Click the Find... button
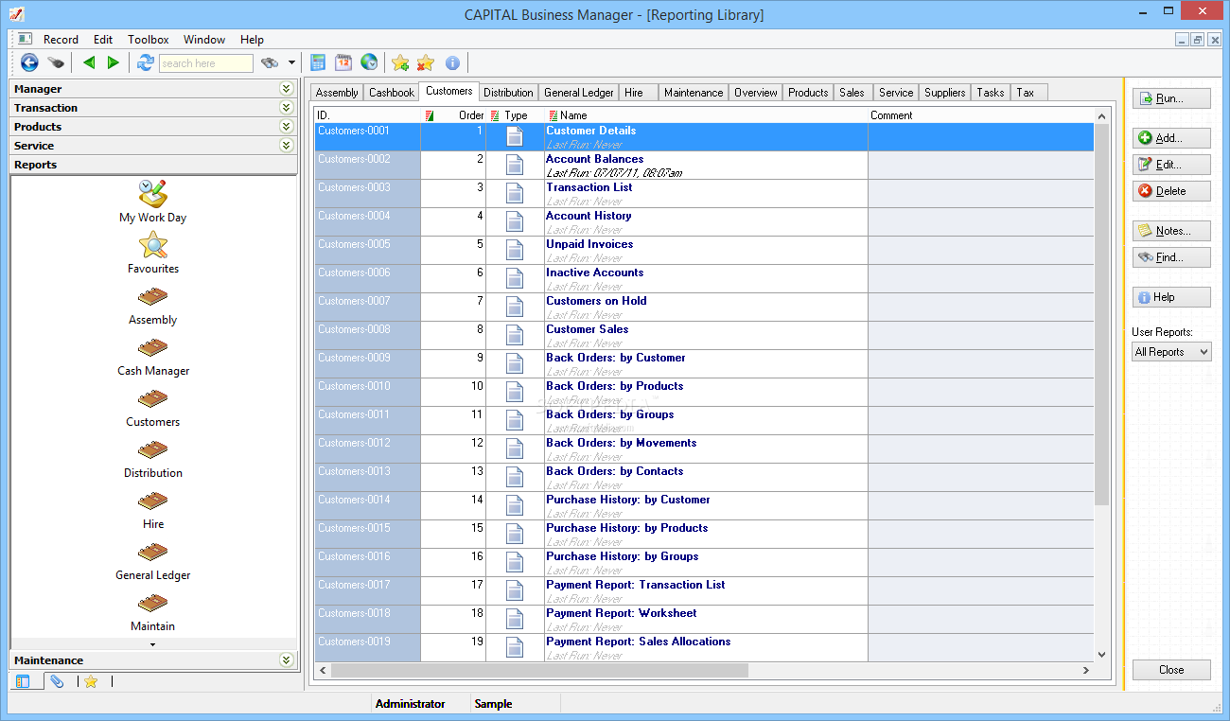This screenshot has height=721, width=1230. coord(1171,257)
